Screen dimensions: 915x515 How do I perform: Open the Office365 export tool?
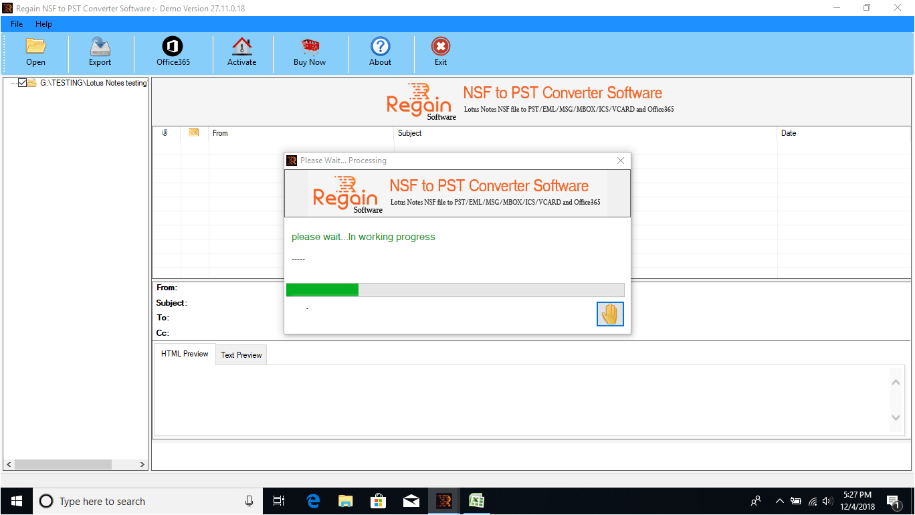coord(173,52)
